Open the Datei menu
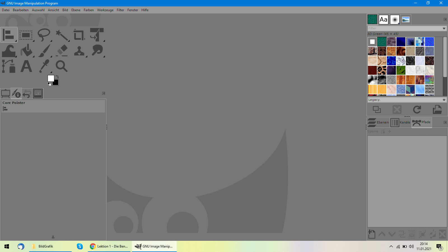This screenshot has height=252, width=448. coord(6,10)
